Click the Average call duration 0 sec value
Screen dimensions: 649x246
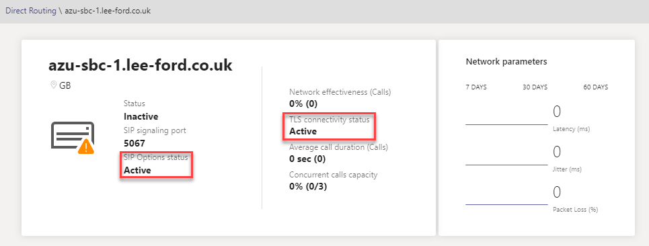point(307,159)
